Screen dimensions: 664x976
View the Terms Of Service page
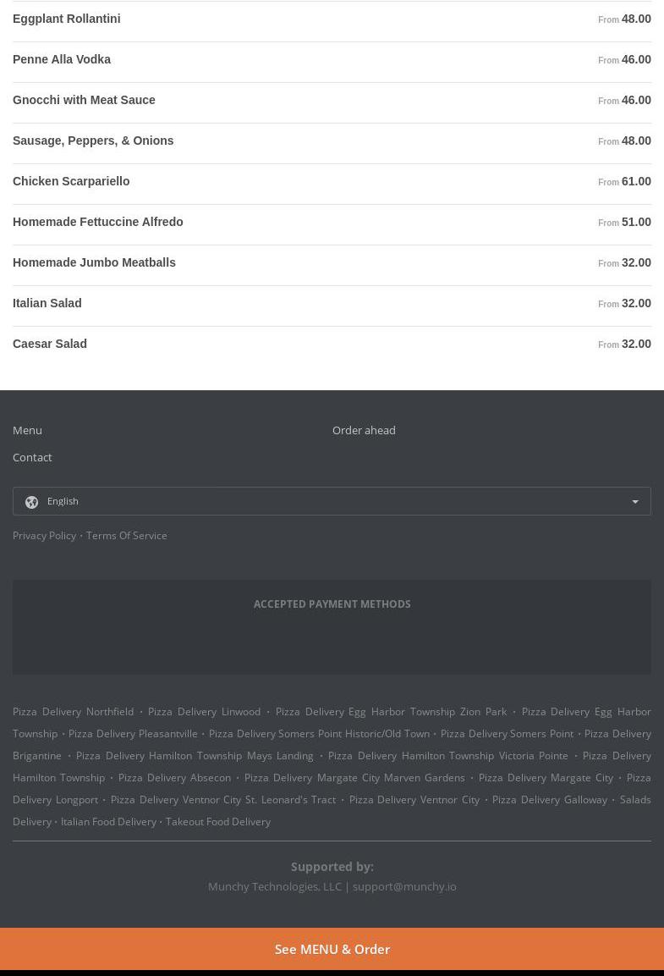click(x=126, y=535)
